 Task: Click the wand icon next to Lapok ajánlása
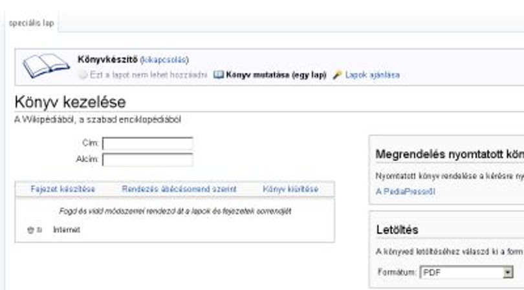click(x=337, y=75)
